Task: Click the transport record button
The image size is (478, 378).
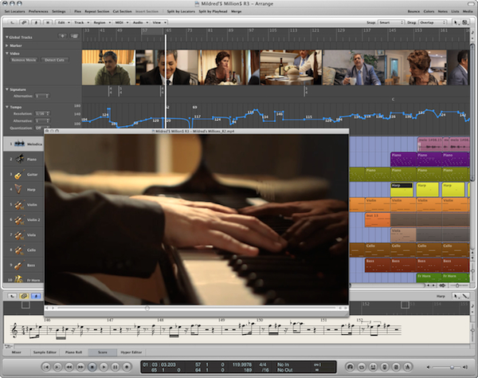Action: pos(127,367)
